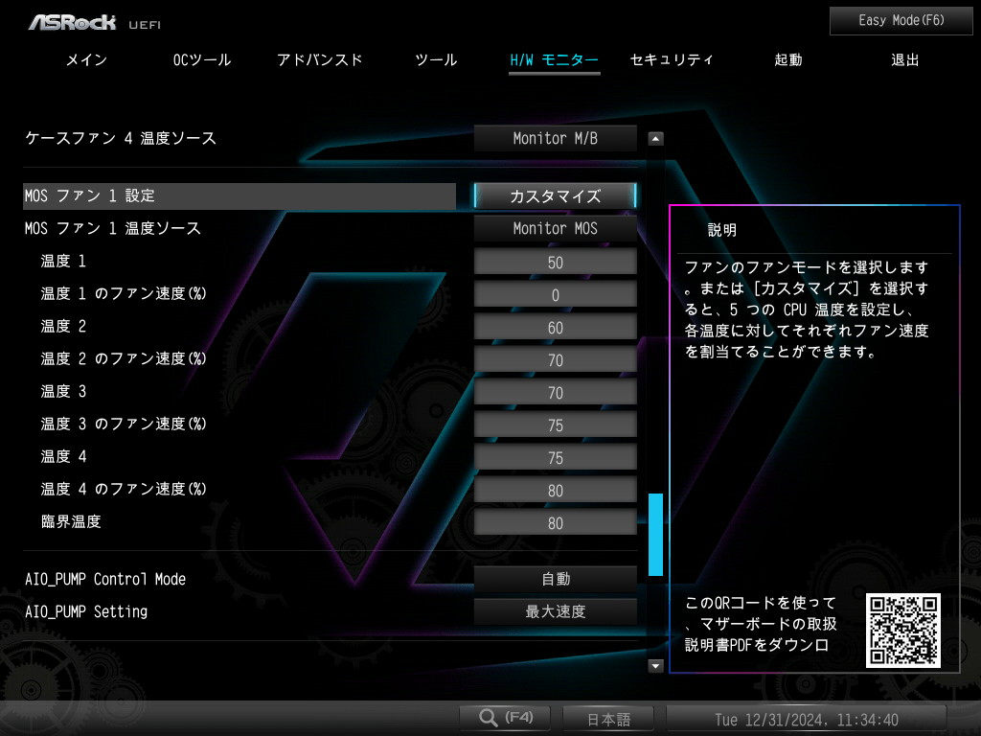Click the scroll down arrow
Viewport: 981px width, 736px height.
coord(655,666)
